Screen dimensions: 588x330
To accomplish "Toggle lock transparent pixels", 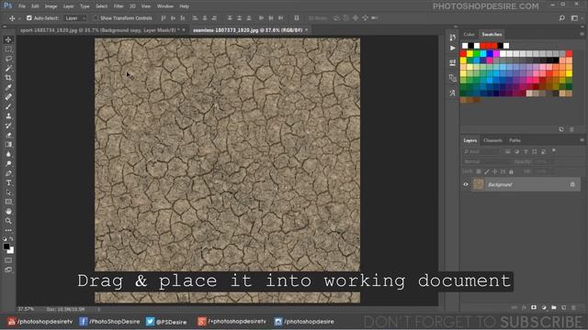I will [479, 171].
